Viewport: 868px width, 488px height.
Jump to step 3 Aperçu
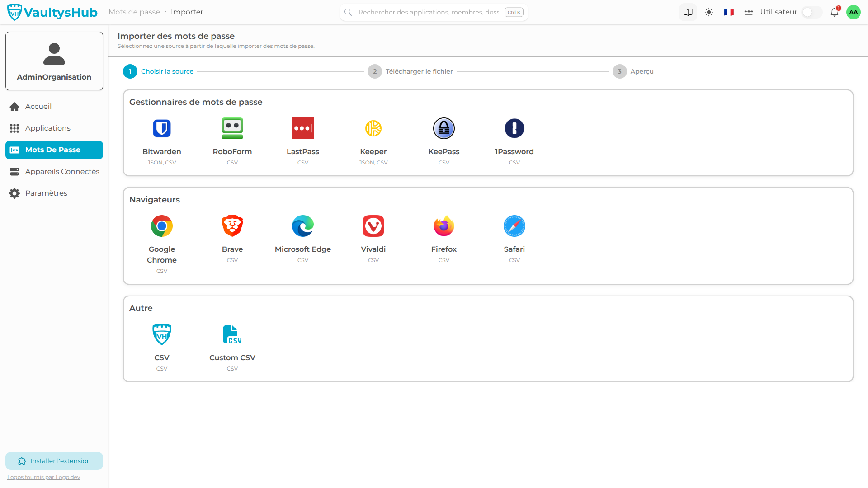tap(633, 71)
